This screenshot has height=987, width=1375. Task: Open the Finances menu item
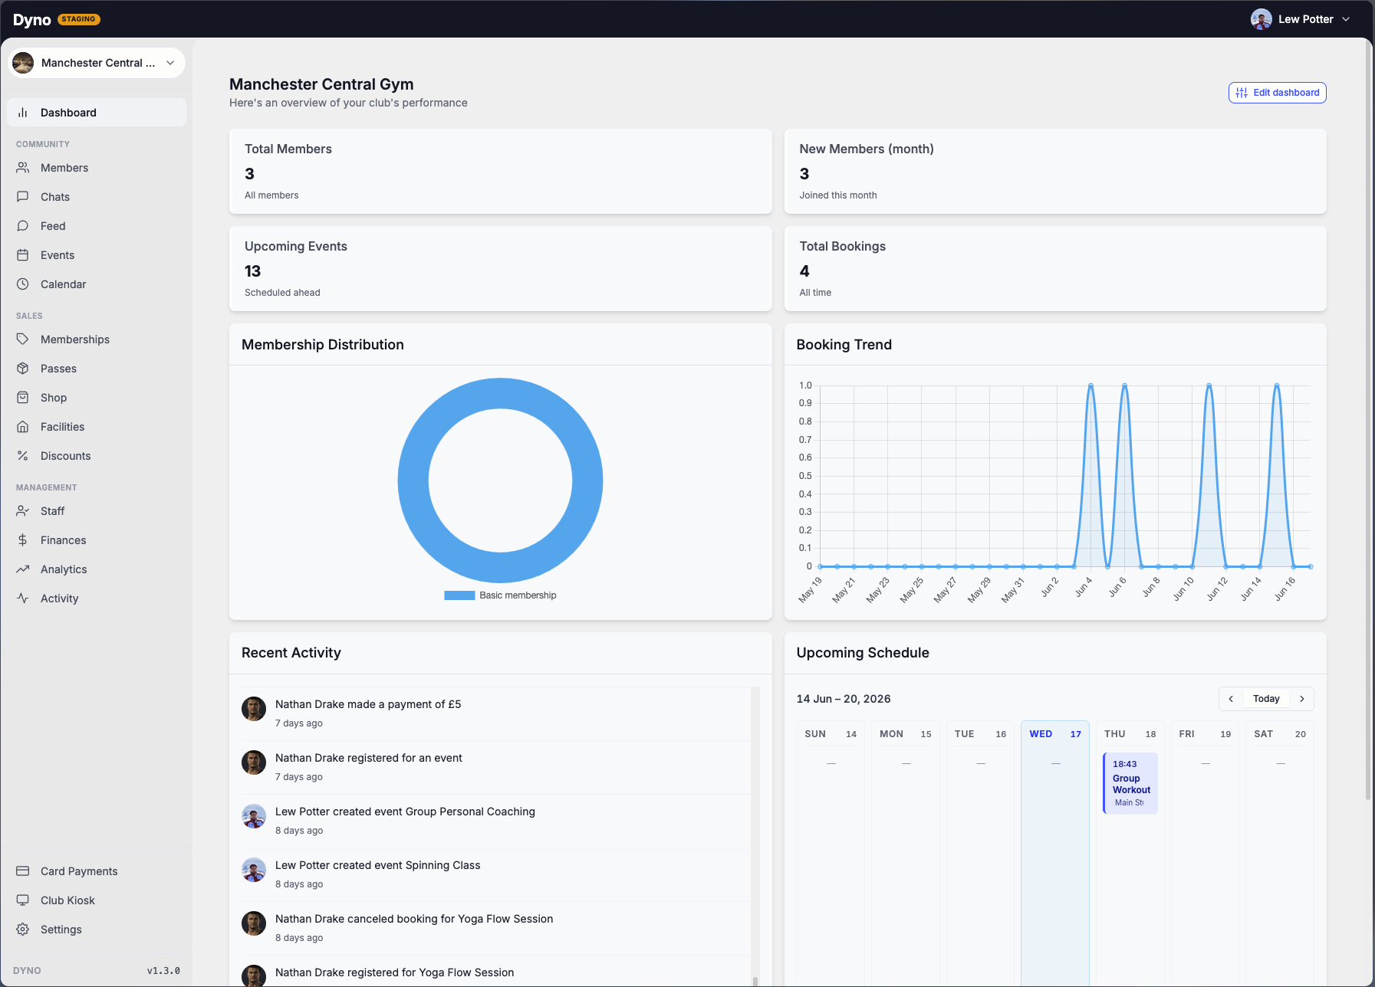[x=97, y=540]
